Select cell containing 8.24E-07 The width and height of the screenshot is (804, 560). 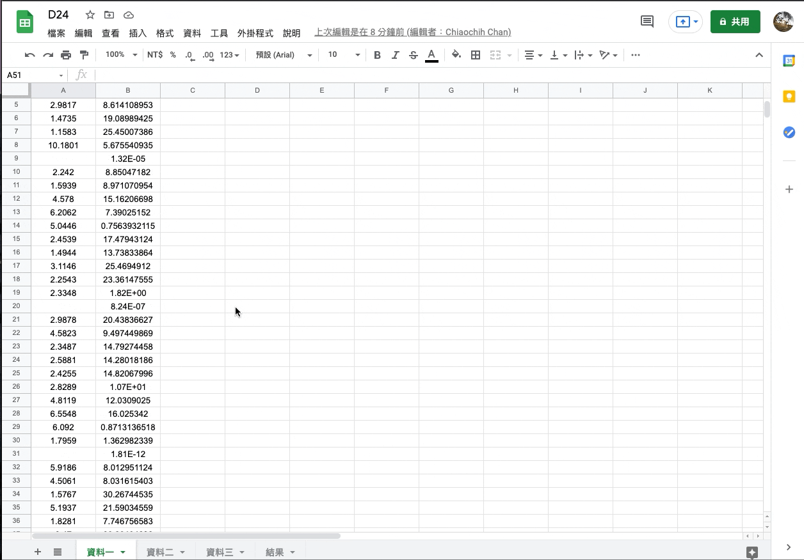[x=128, y=306]
